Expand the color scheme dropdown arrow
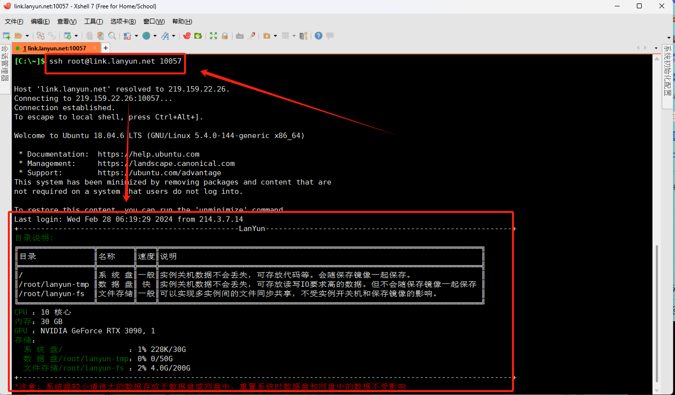Viewport: 675px width, 395px height. pyautogui.click(x=136, y=36)
